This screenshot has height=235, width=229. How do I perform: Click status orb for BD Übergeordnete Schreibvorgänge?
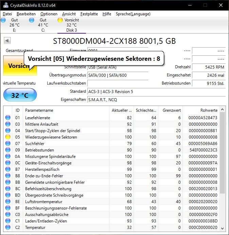(x=8, y=195)
